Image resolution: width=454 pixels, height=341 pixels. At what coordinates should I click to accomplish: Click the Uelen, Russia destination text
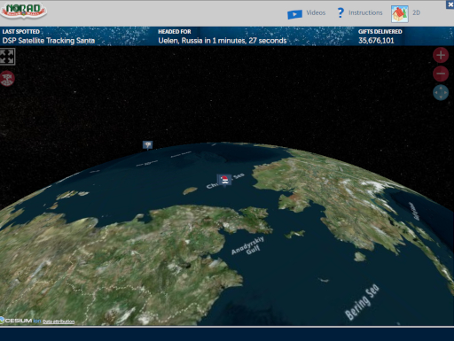pos(222,41)
